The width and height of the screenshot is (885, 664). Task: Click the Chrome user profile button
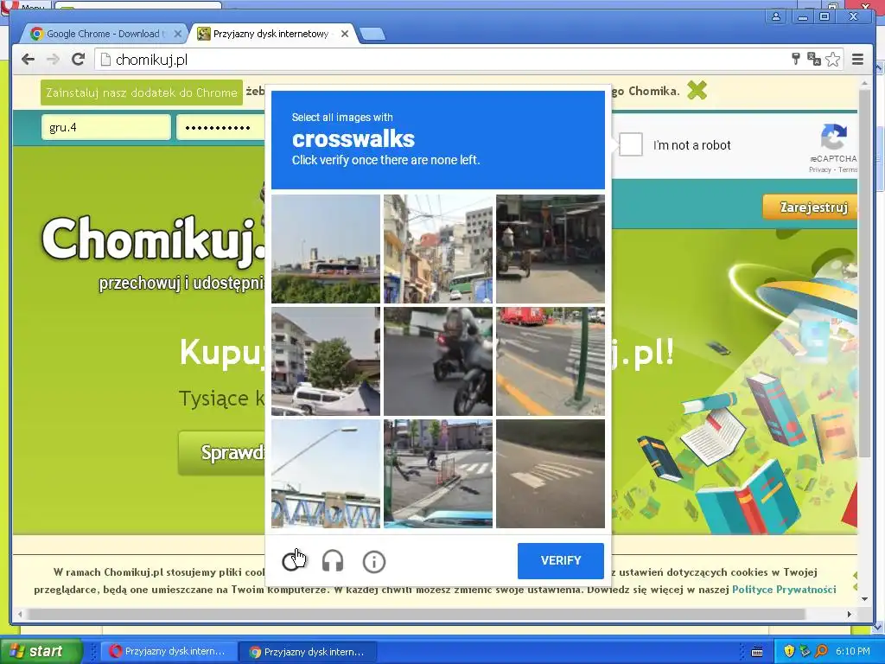coord(776,16)
